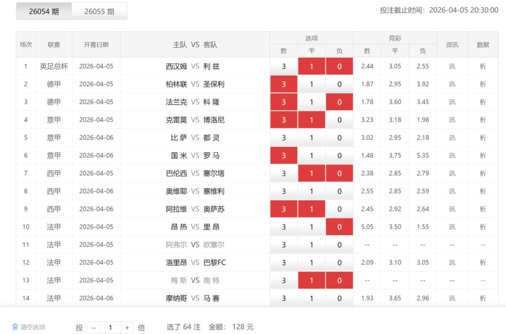Deselect 胜 (3) for 国米 VS 罗马

pyautogui.click(x=284, y=155)
